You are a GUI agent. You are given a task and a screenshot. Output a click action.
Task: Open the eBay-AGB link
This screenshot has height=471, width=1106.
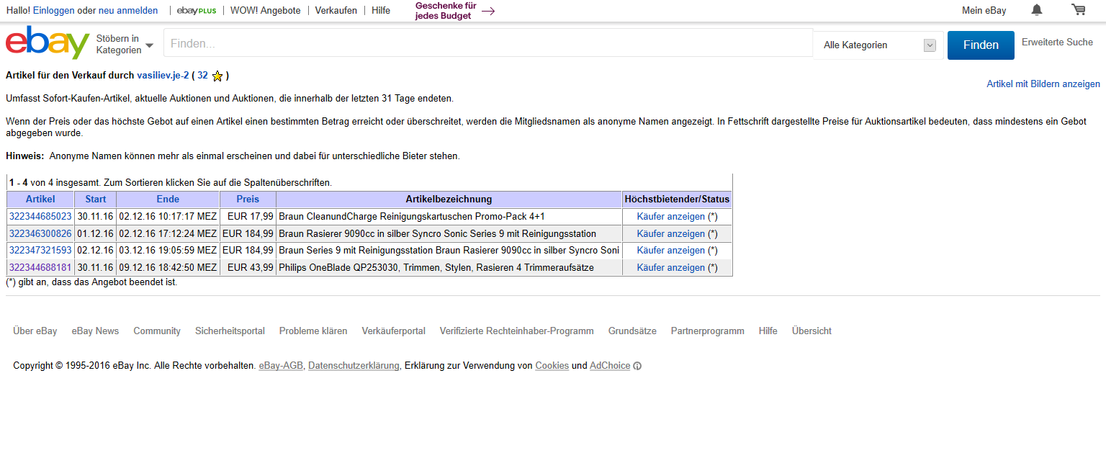(281, 365)
